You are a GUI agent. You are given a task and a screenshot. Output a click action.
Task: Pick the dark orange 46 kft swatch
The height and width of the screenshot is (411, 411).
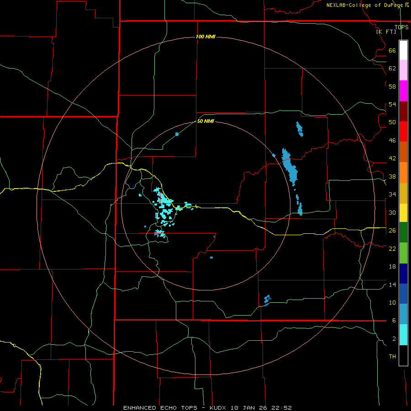(x=403, y=152)
